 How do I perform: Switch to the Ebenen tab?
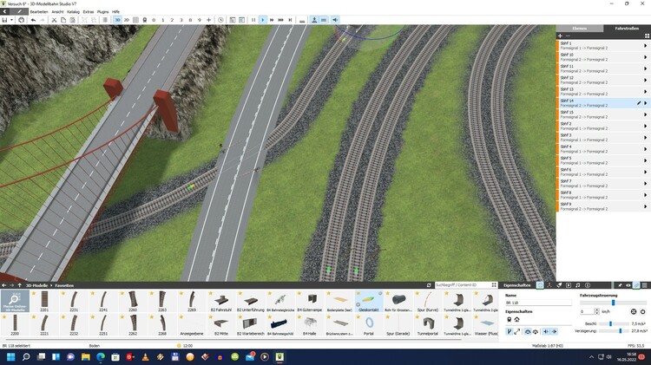pos(580,29)
